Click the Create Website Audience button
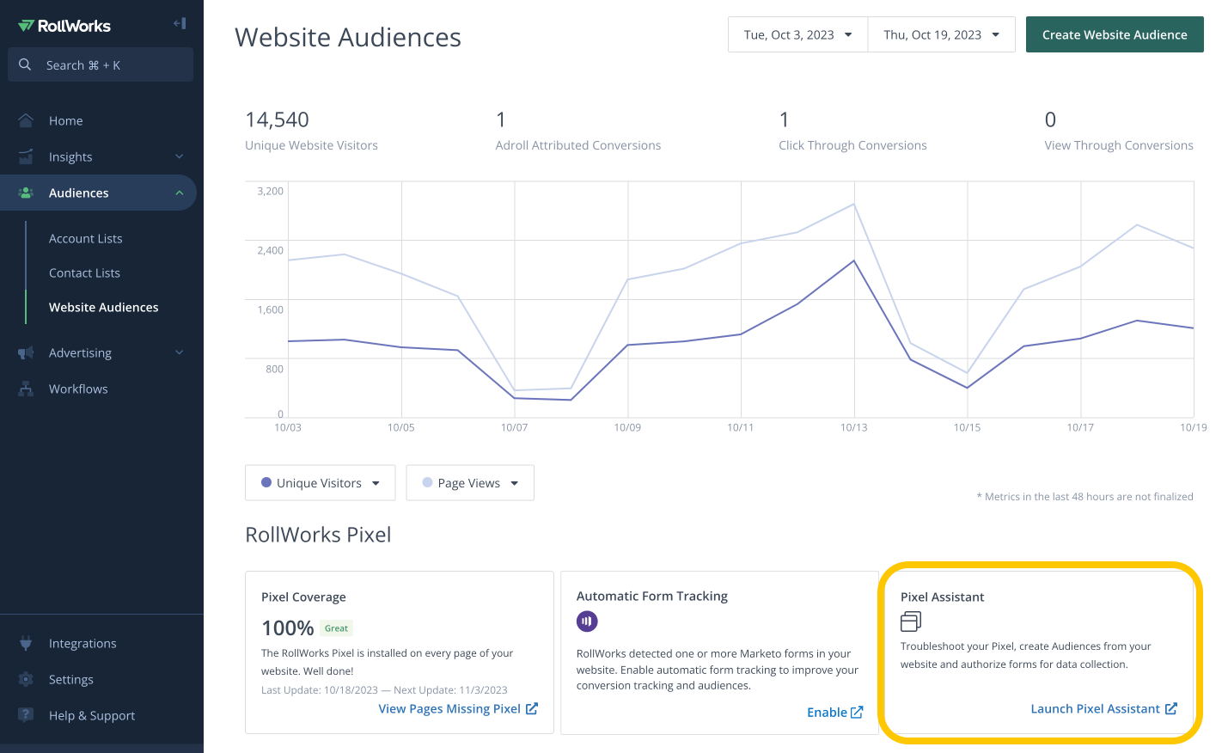Image resolution: width=1228 pixels, height=753 pixels. [1115, 34]
